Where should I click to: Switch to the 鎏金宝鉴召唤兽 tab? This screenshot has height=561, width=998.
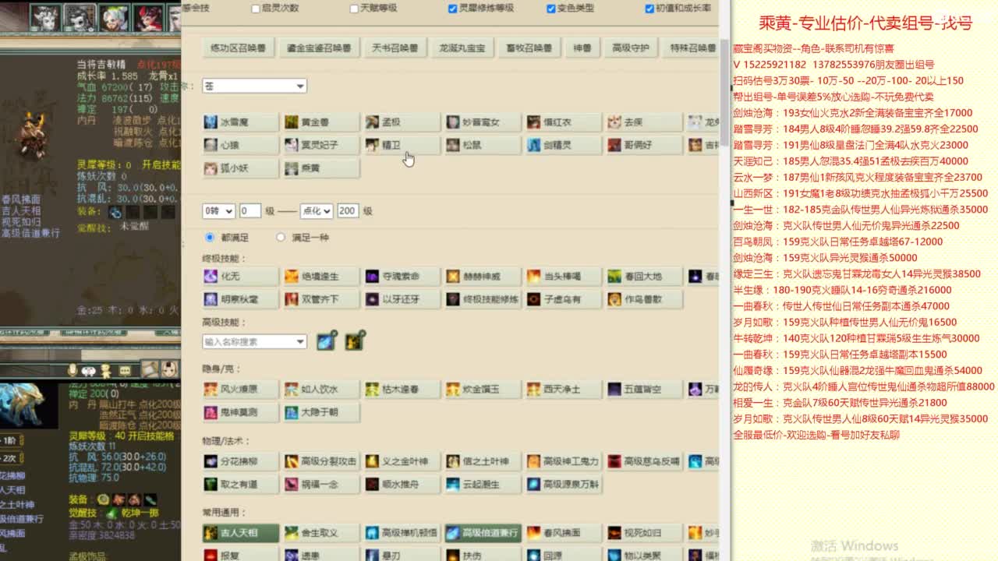point(319,48)
